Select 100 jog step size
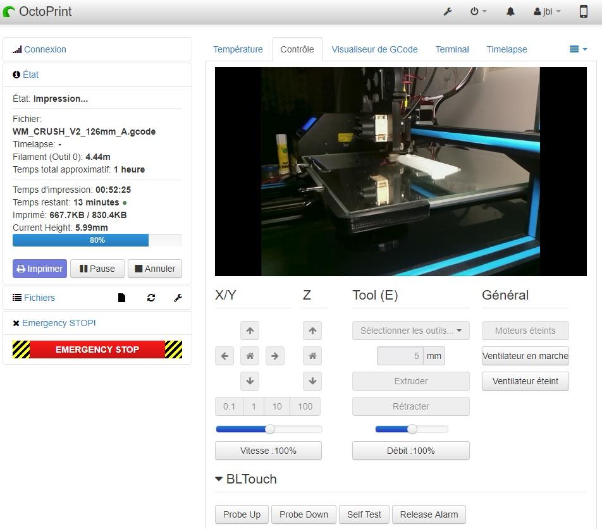 [305, 406]
